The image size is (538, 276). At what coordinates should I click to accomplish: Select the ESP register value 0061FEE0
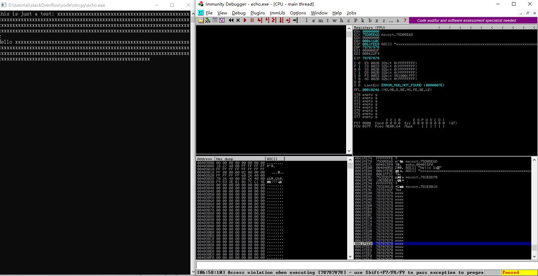371,44
